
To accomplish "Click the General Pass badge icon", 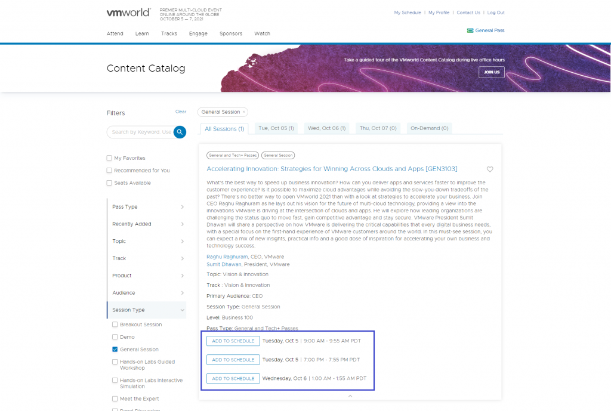I will tap(470, 30).
